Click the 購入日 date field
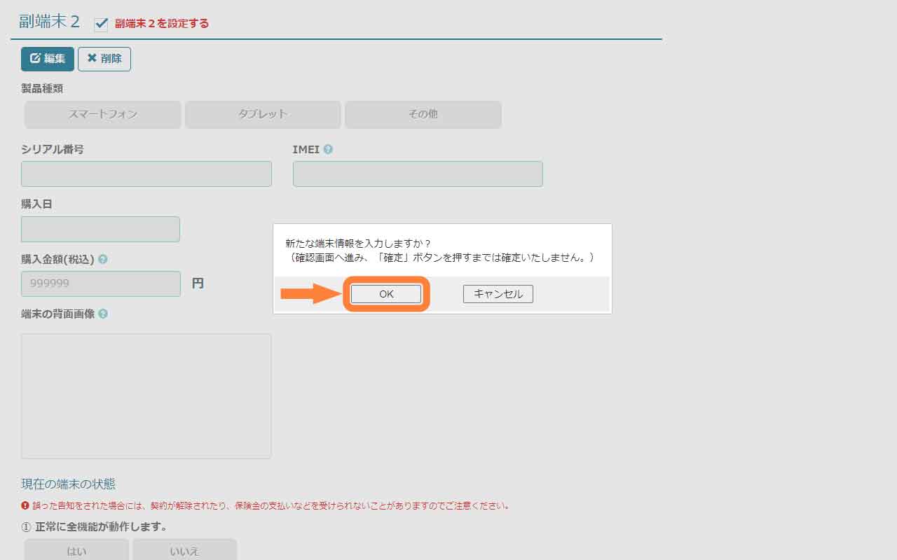The image size is (897, 560). (x=100, y=229)
